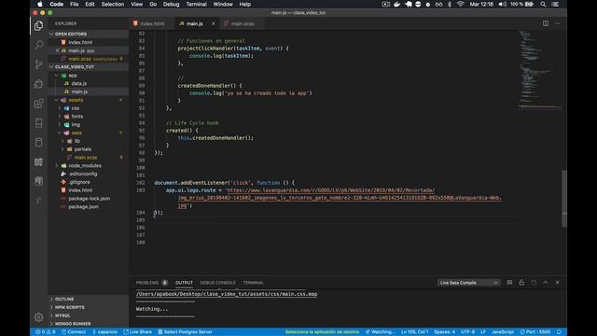Switch to the Terminal panel tab

point(253,283)
